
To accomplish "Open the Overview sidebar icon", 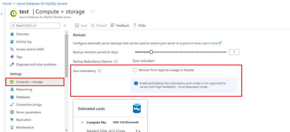I will (x=12, y=34).
